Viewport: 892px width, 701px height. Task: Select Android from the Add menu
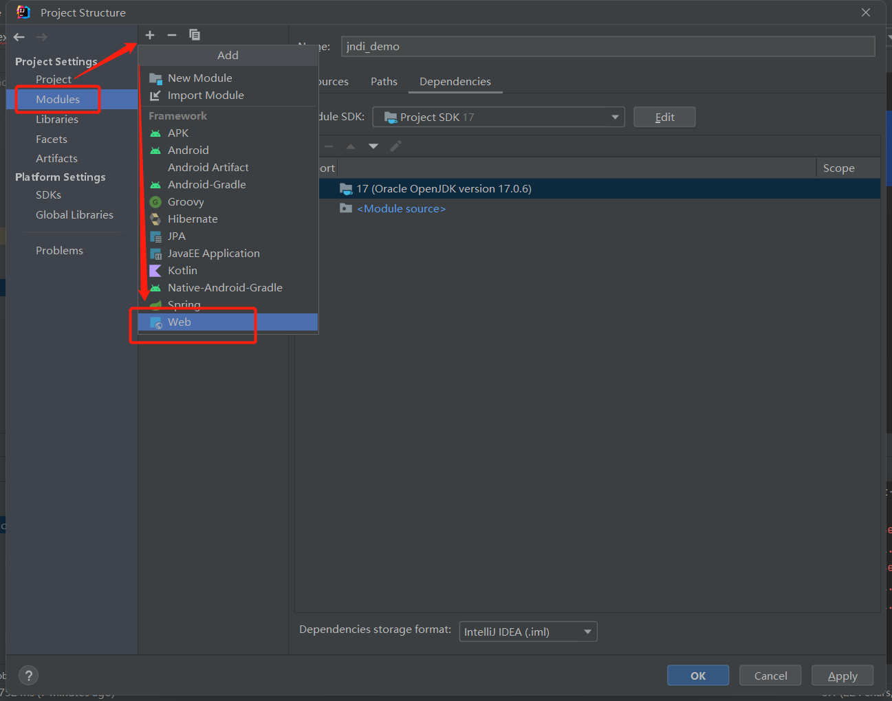[188, 151]
